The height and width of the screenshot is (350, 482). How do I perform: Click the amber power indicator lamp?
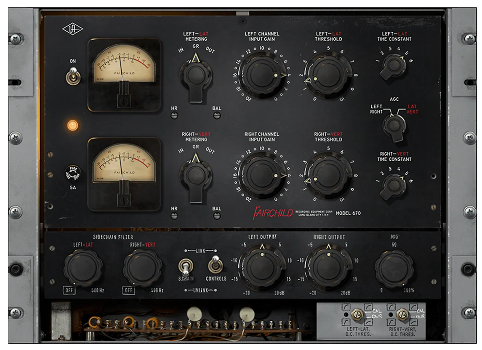73,125
